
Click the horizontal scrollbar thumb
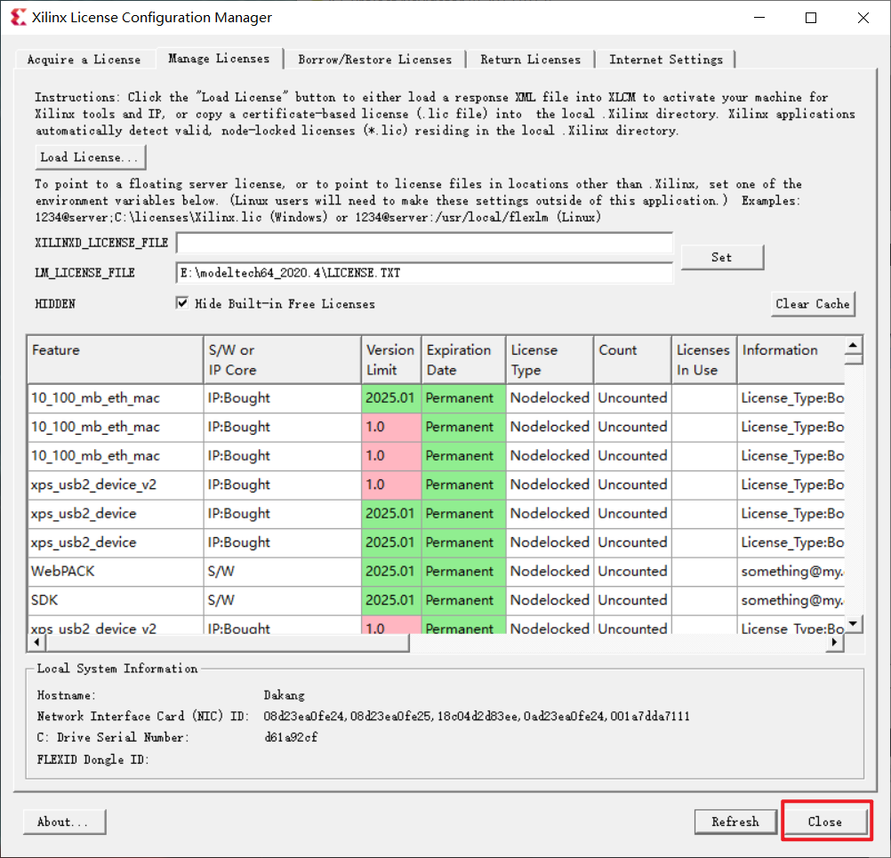pyautogui.click(x=228, y=643)
